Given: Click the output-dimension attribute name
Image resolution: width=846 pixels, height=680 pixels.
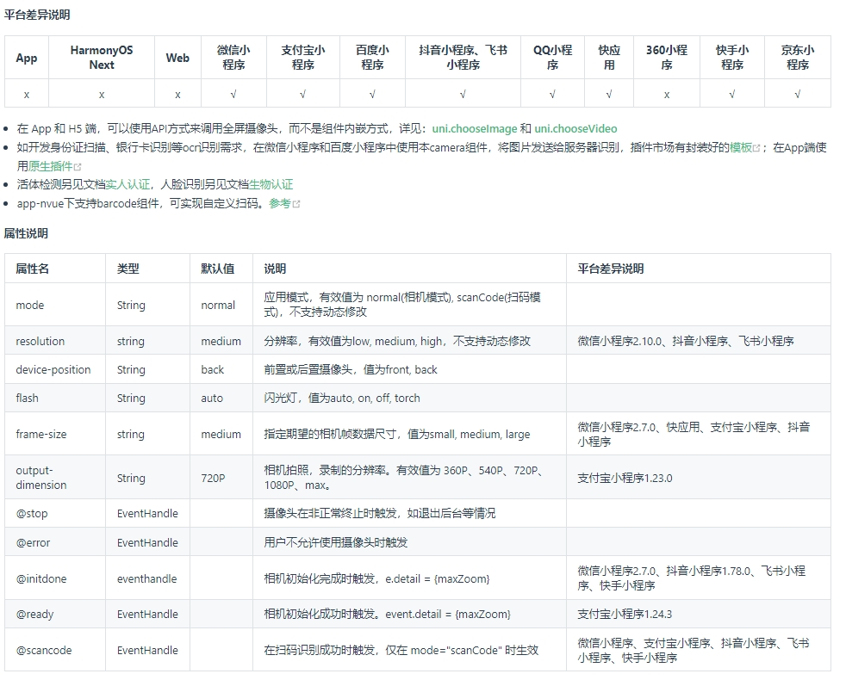Looking at the screenshot, I should (40, 478).
